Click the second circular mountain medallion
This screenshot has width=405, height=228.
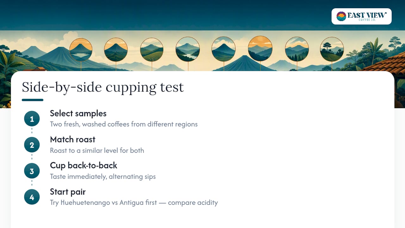(x=116, y=50)
